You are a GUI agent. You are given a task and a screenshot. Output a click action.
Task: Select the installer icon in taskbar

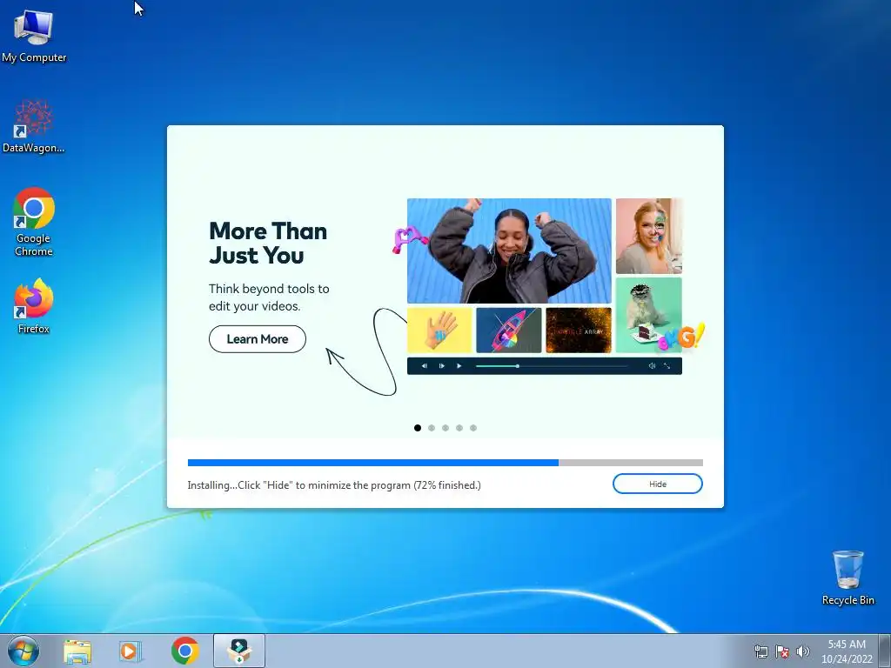click(239, 651)
